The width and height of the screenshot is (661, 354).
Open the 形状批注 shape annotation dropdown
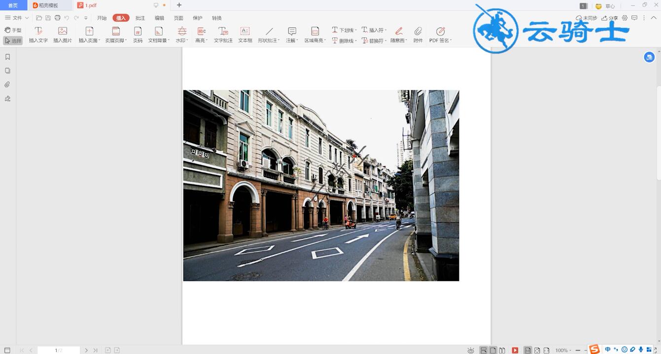[x=269, y=35]
